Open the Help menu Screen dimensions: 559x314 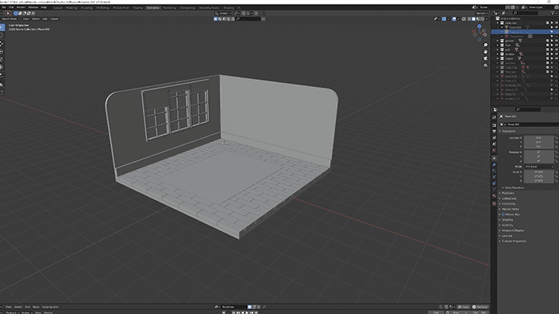point(43,8)
